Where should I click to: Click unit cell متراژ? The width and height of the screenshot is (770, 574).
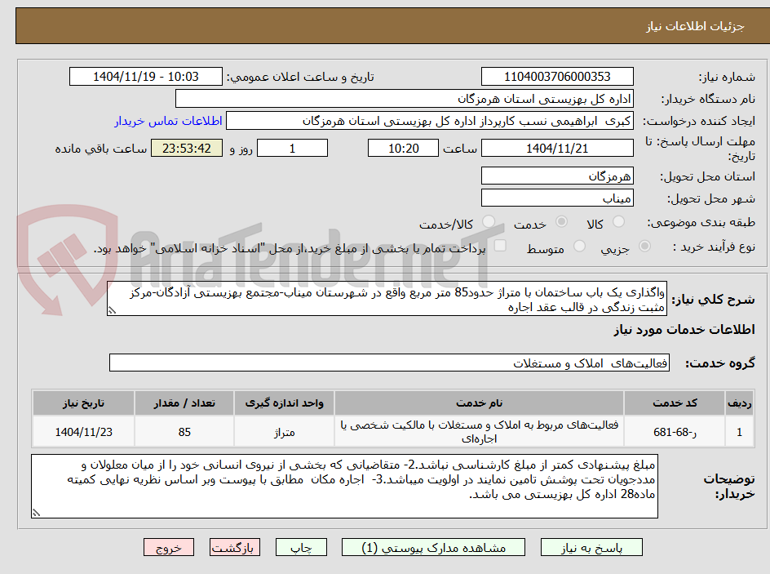(285, 431)
